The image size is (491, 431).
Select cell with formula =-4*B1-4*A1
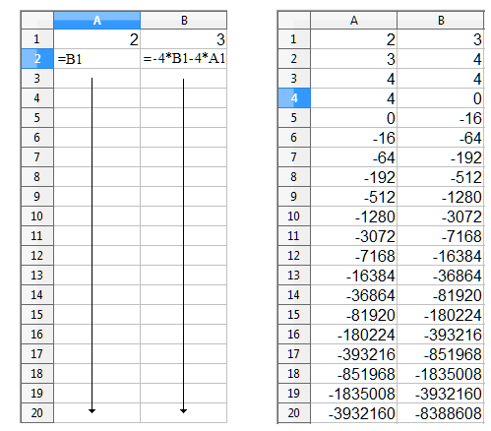(184, 59)
